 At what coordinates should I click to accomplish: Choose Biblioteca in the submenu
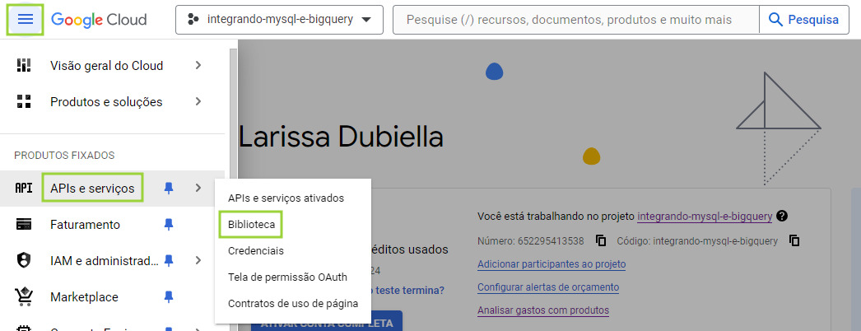pyautogui.click(x=251, y=225)
